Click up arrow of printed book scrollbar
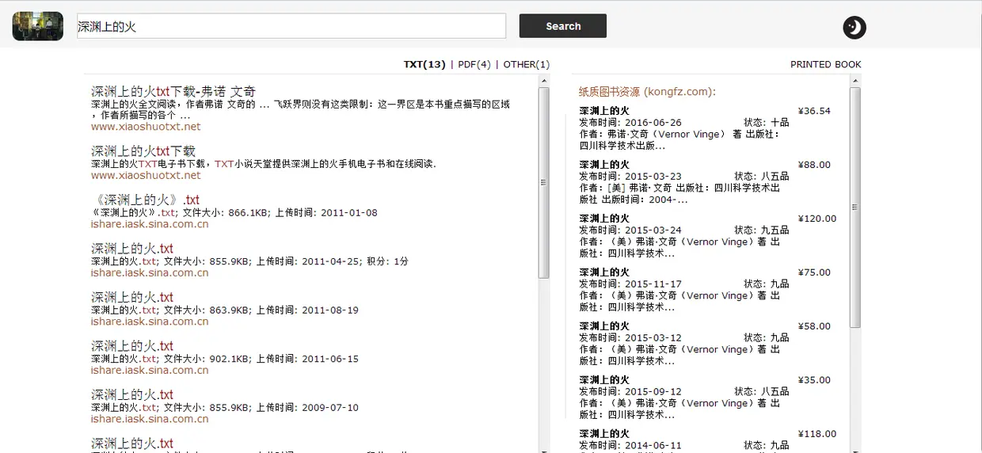 855,80
